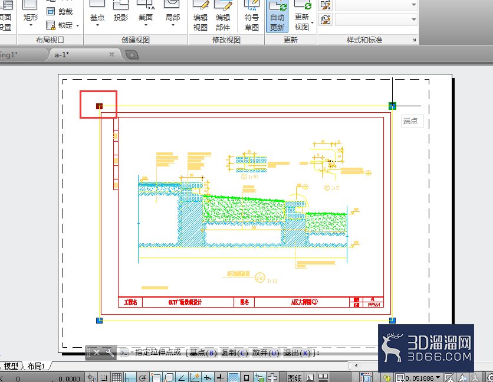This screenshot has width=493, height=382.
Task: Toggle Grid Display in status bar
Action: pos(117,378)
